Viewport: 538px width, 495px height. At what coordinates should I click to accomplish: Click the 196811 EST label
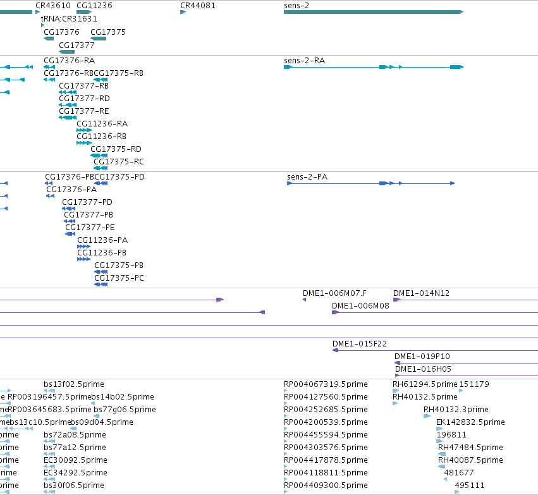(x=451, y=435)
